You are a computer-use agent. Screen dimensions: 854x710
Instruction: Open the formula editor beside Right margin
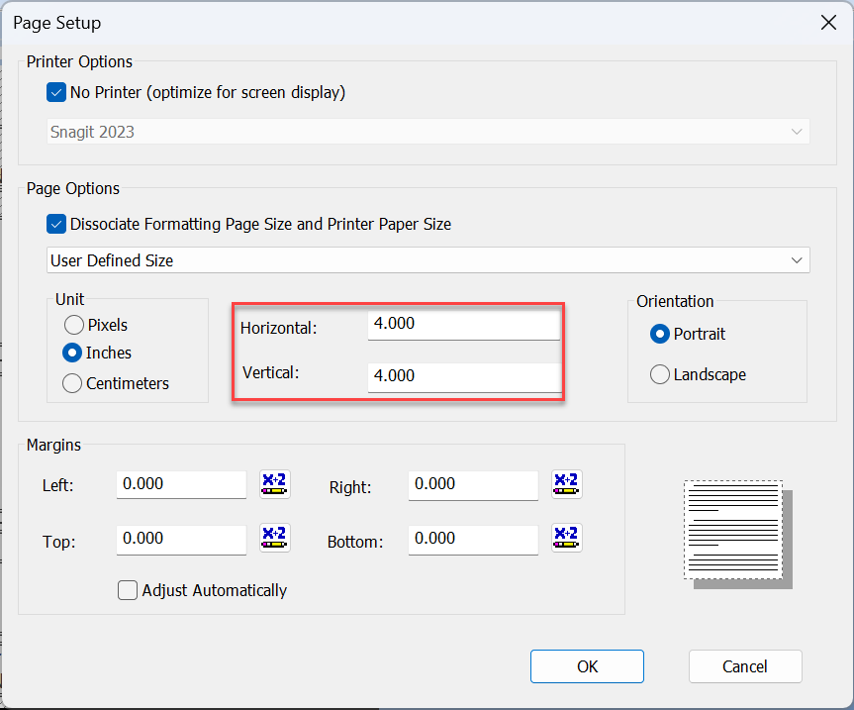566,484
